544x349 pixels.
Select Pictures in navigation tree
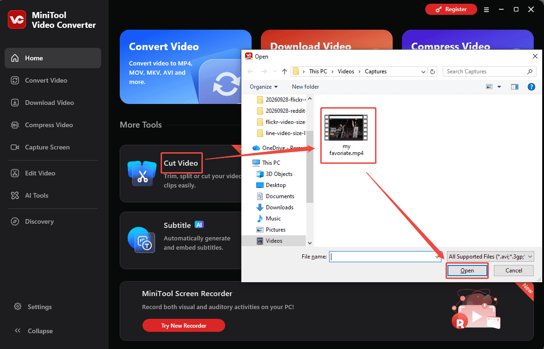click(x=271, y=230)
